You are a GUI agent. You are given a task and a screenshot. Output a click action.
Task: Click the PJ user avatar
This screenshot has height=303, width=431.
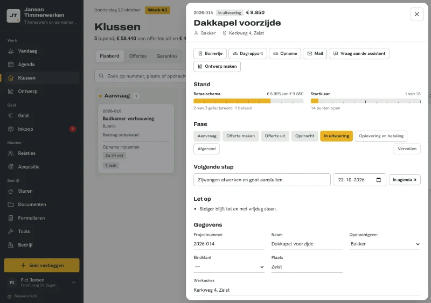tap(12, 282)
